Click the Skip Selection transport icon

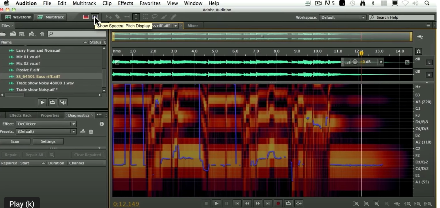pos(299,203)
